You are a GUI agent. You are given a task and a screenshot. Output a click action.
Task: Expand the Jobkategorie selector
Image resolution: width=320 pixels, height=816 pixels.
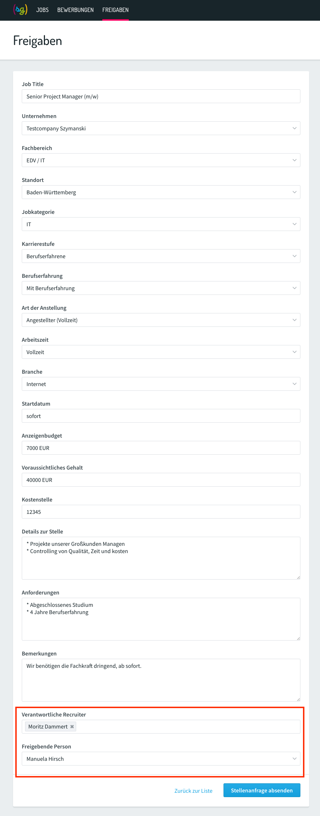point(161,224)
